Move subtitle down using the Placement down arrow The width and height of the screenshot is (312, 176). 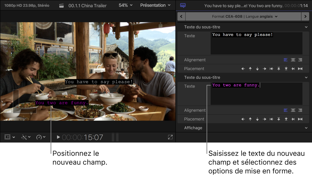tap(257, 69)
